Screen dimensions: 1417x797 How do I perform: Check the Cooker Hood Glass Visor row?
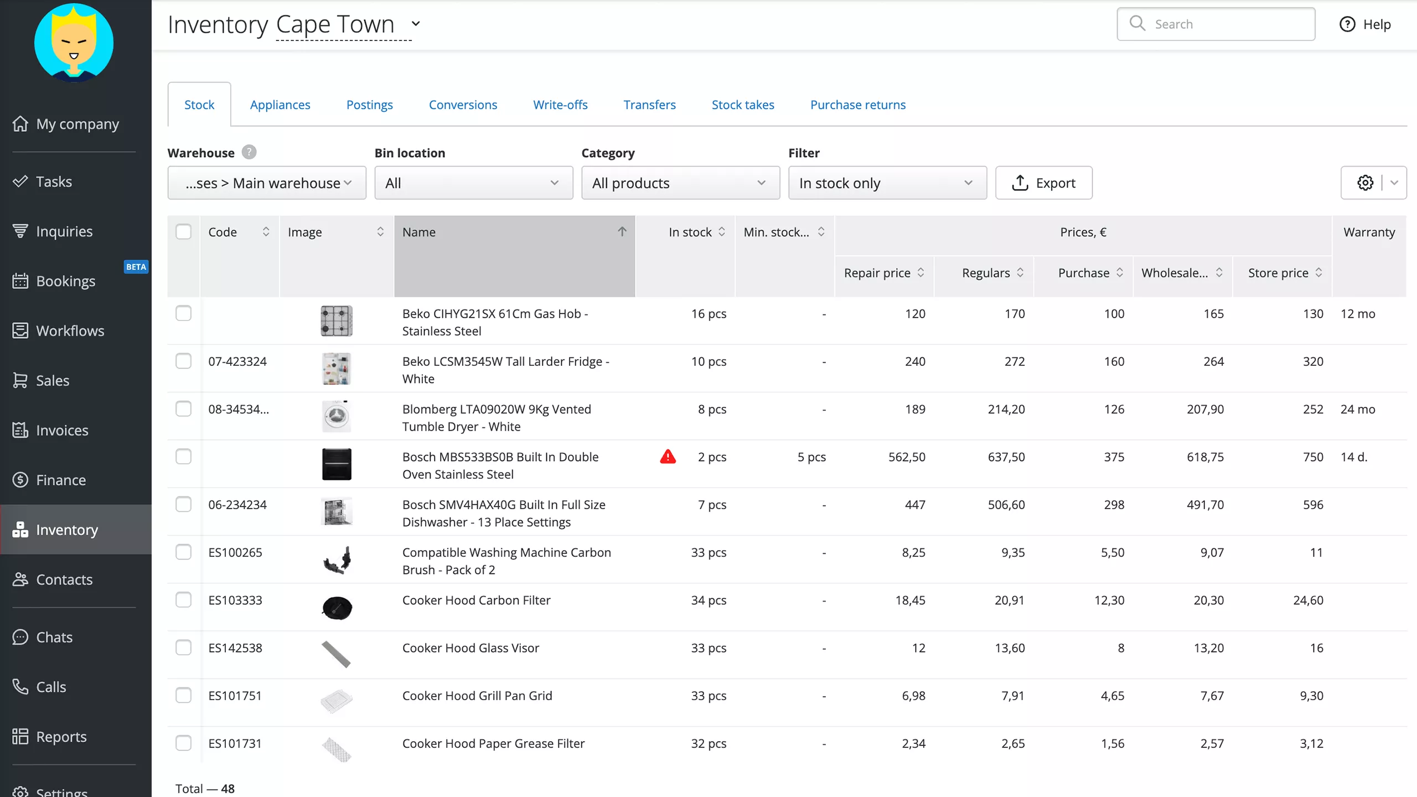click(x=183, y=647)
